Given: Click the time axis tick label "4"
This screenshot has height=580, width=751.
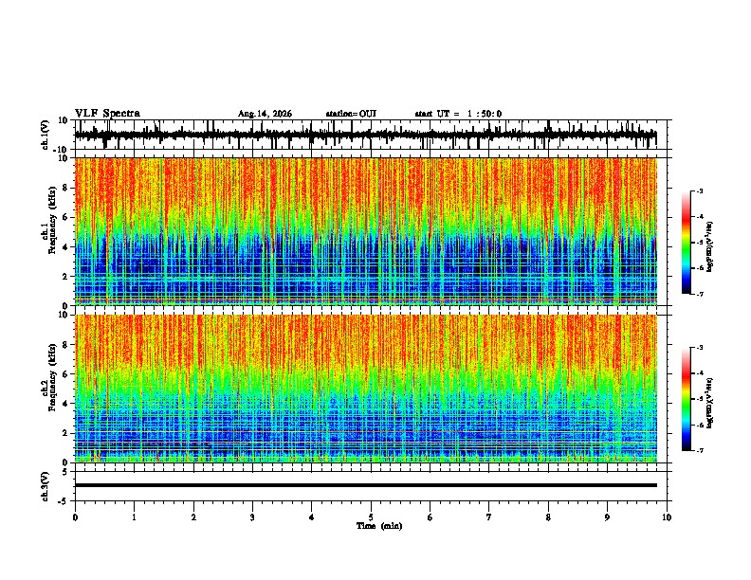Looking at the screenshot, I should pos(312,517).
